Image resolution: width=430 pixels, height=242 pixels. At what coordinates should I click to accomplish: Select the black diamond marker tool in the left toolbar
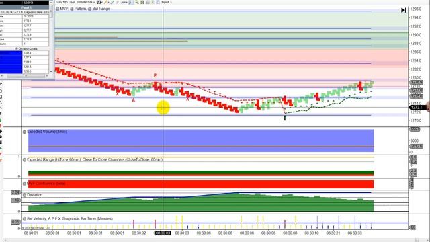point(1,131)
